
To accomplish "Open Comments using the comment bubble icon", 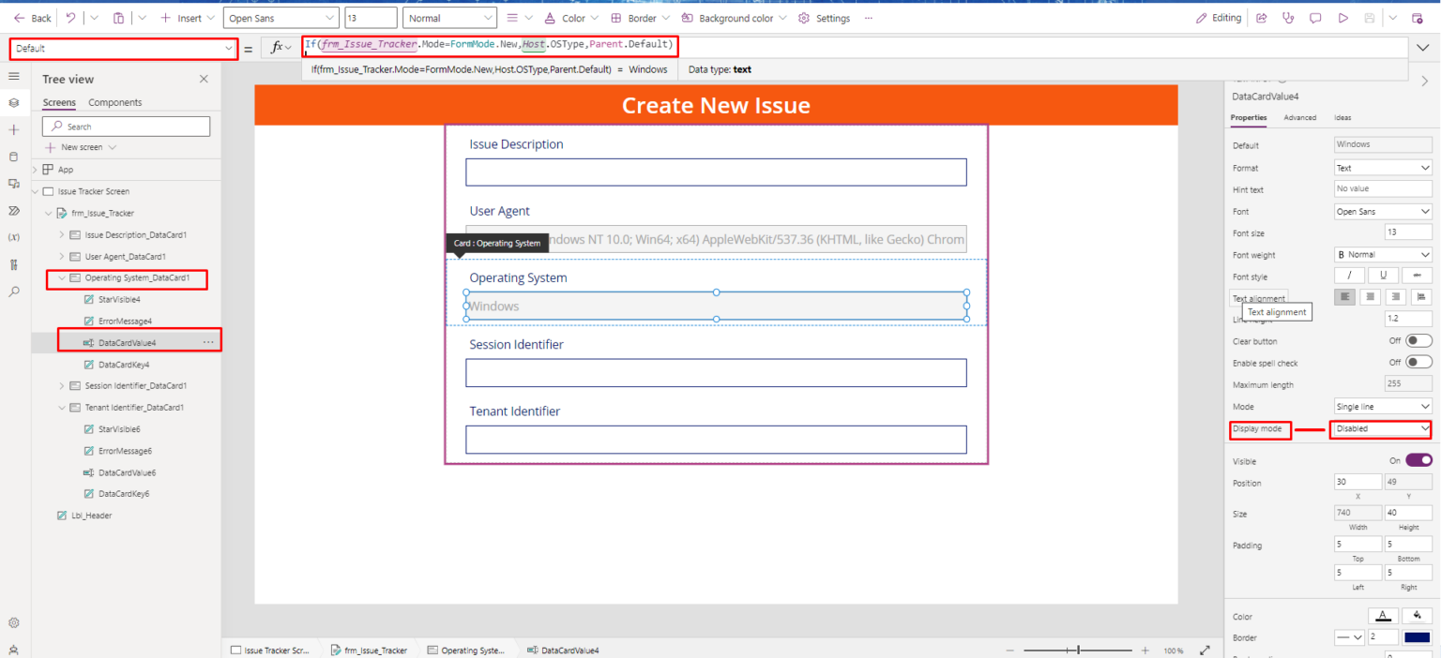I will (1316, 17).
